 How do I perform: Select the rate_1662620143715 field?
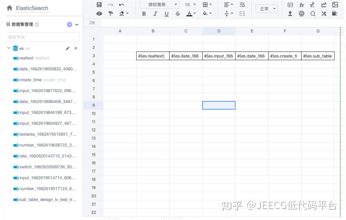44,156
